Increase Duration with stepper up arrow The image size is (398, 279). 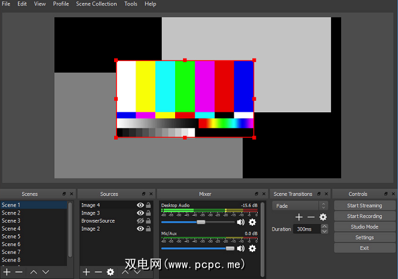point(324,226)
